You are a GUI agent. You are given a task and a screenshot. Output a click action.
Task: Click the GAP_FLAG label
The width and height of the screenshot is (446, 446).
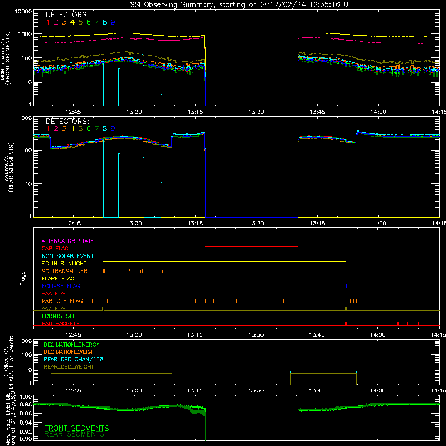click(55, 248)
